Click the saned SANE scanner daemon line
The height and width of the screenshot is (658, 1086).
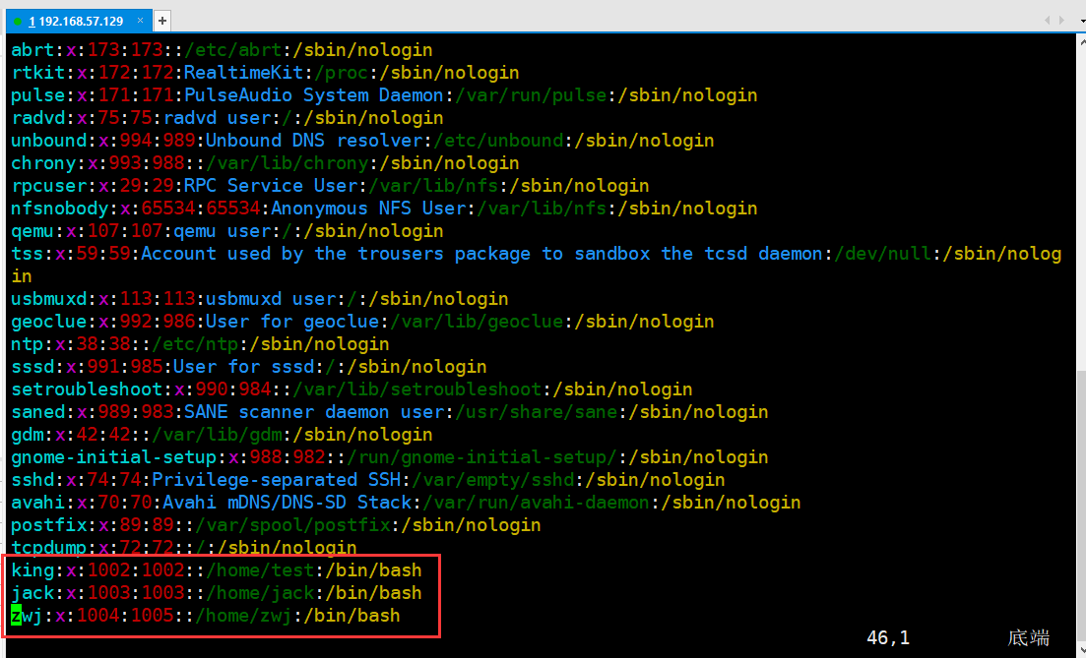click(390, 412)
